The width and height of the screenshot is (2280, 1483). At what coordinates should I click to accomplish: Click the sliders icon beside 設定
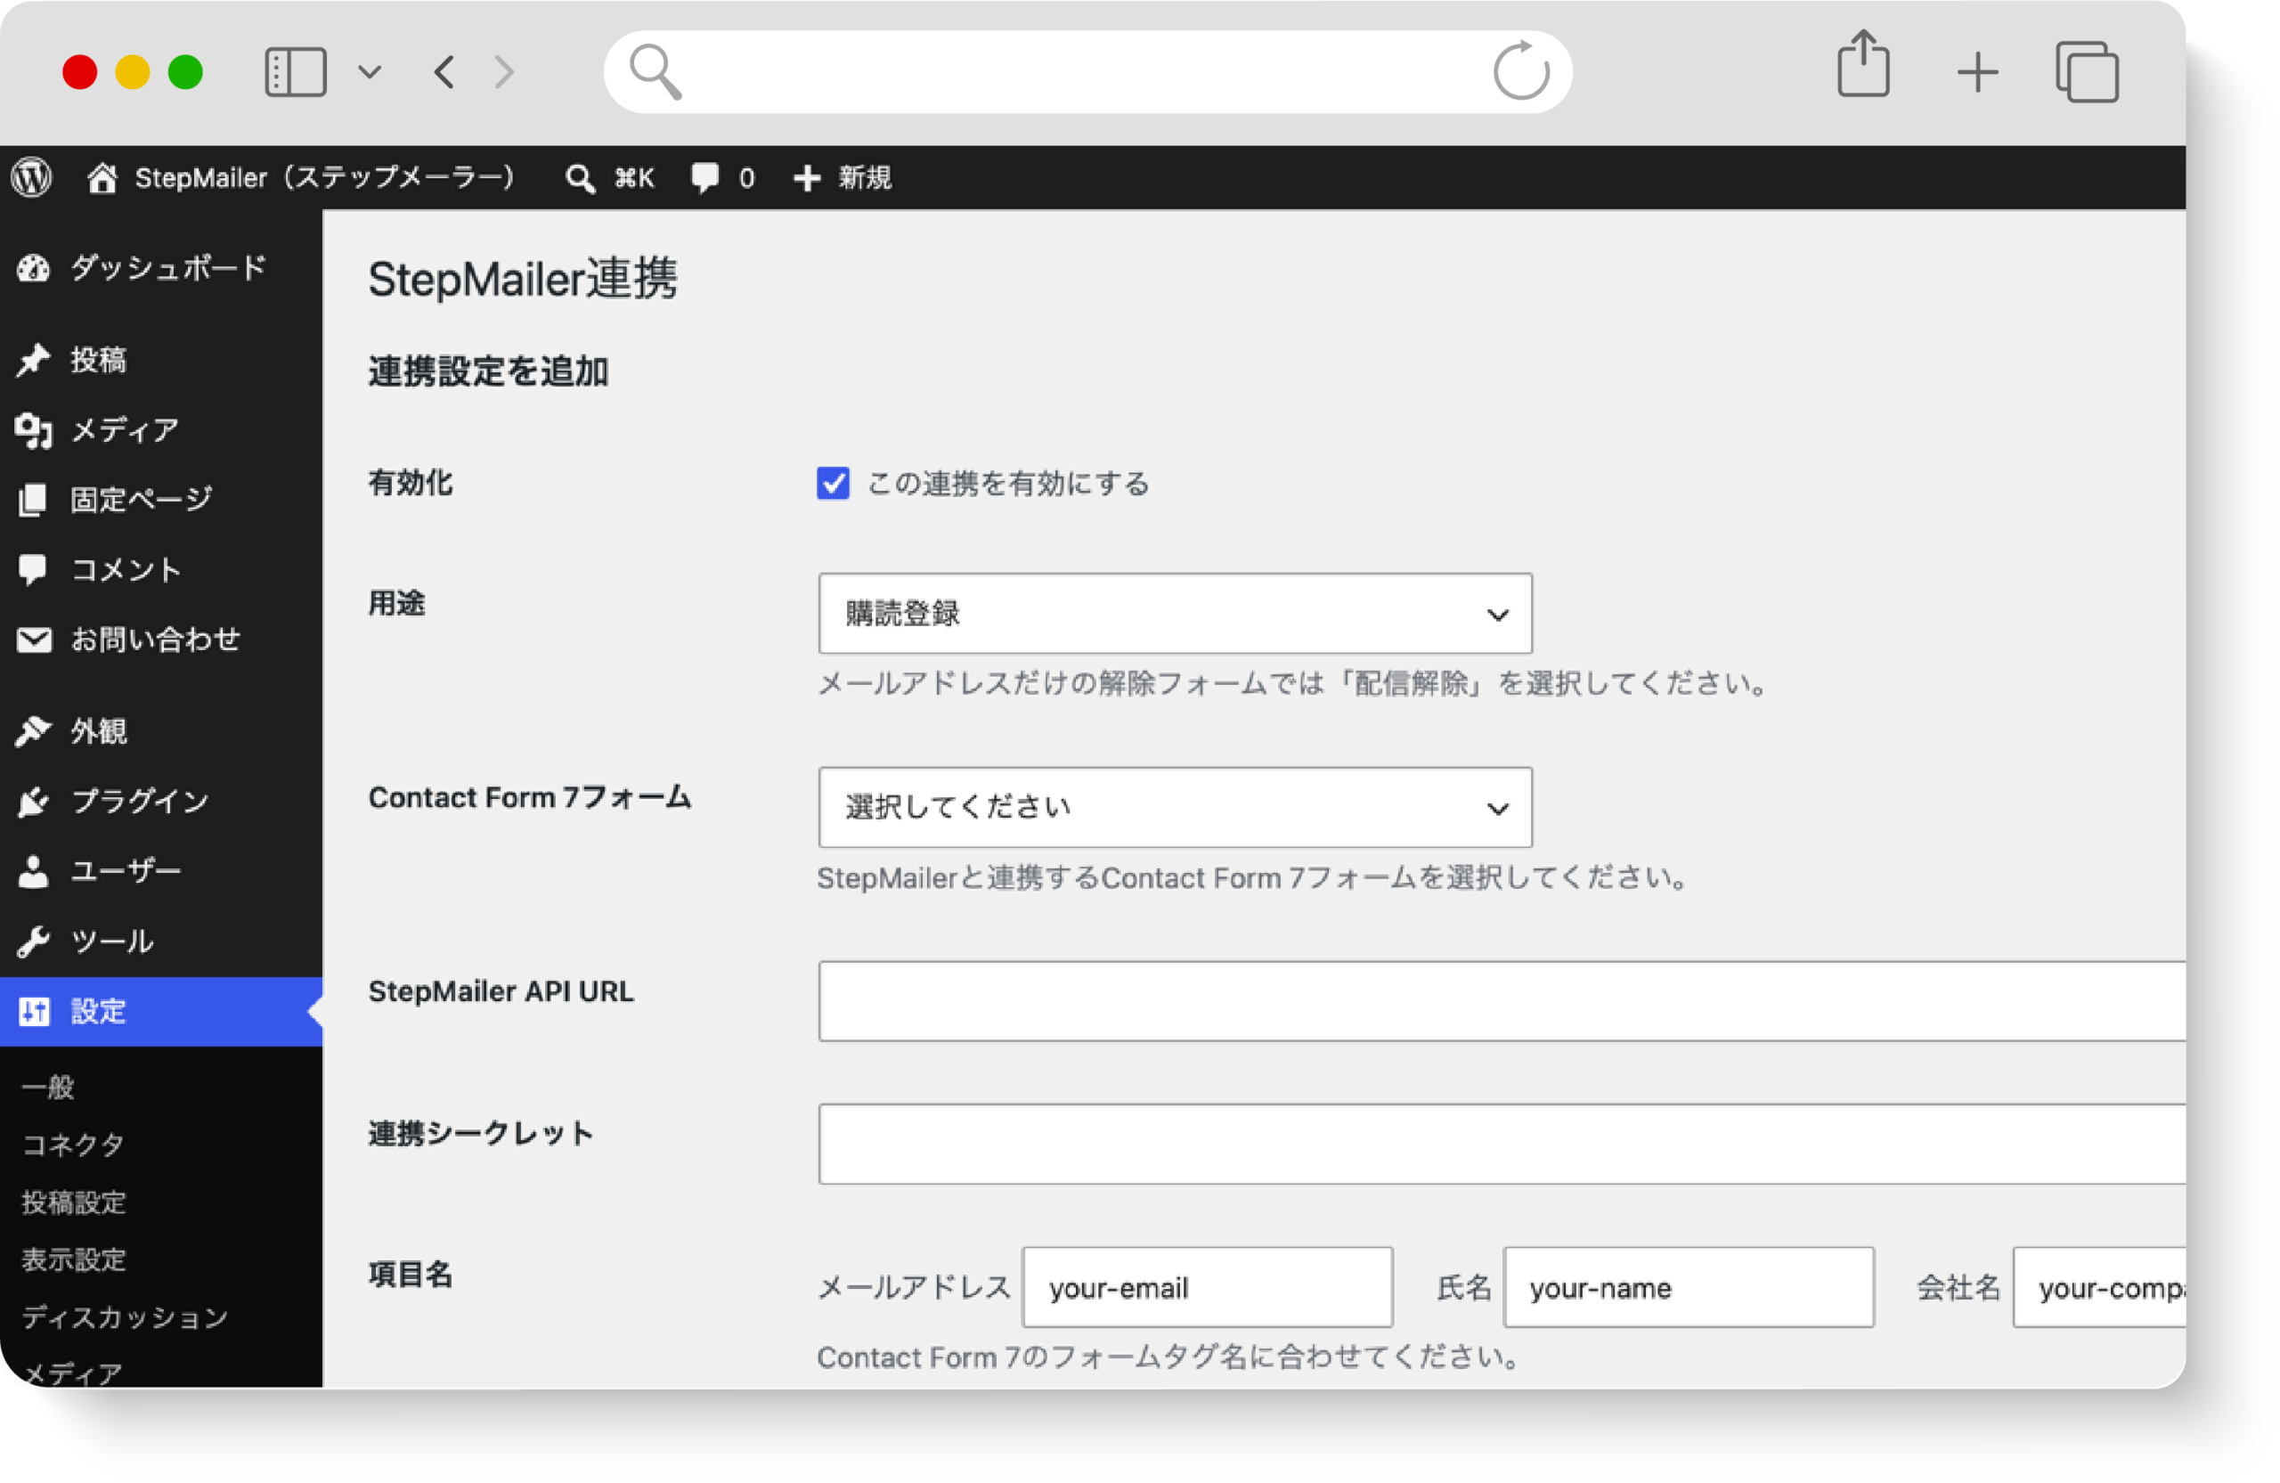pyautogui.click(x=34, y=1011)
